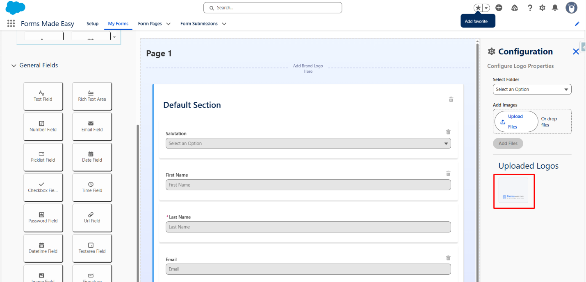Click the Last Name input field
586x282 pixels.
coord(308,227)
